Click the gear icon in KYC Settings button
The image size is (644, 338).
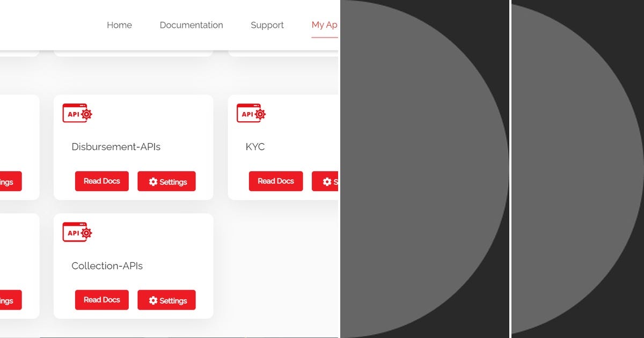coord(327,182)
